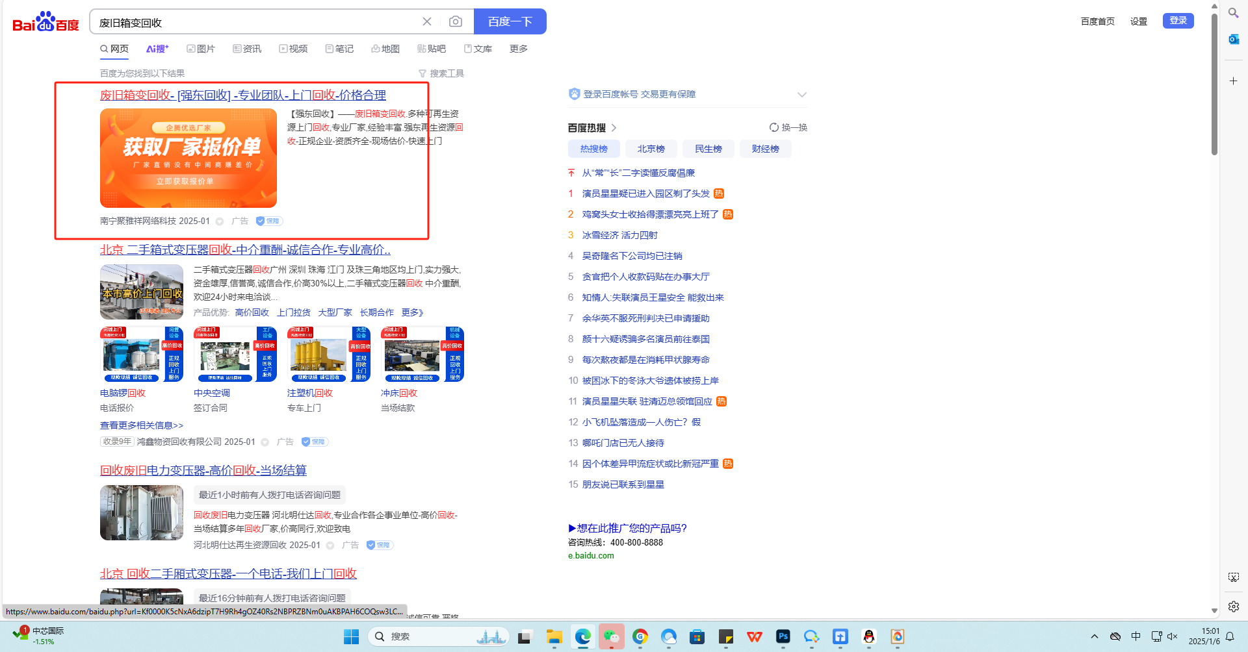Click the 获取厂家报价单 ad banner image
Screen dimensions: 1248x652
click(188, 158)
